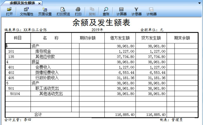
Task: Open 页面设置 page setup
Action: 45,11
